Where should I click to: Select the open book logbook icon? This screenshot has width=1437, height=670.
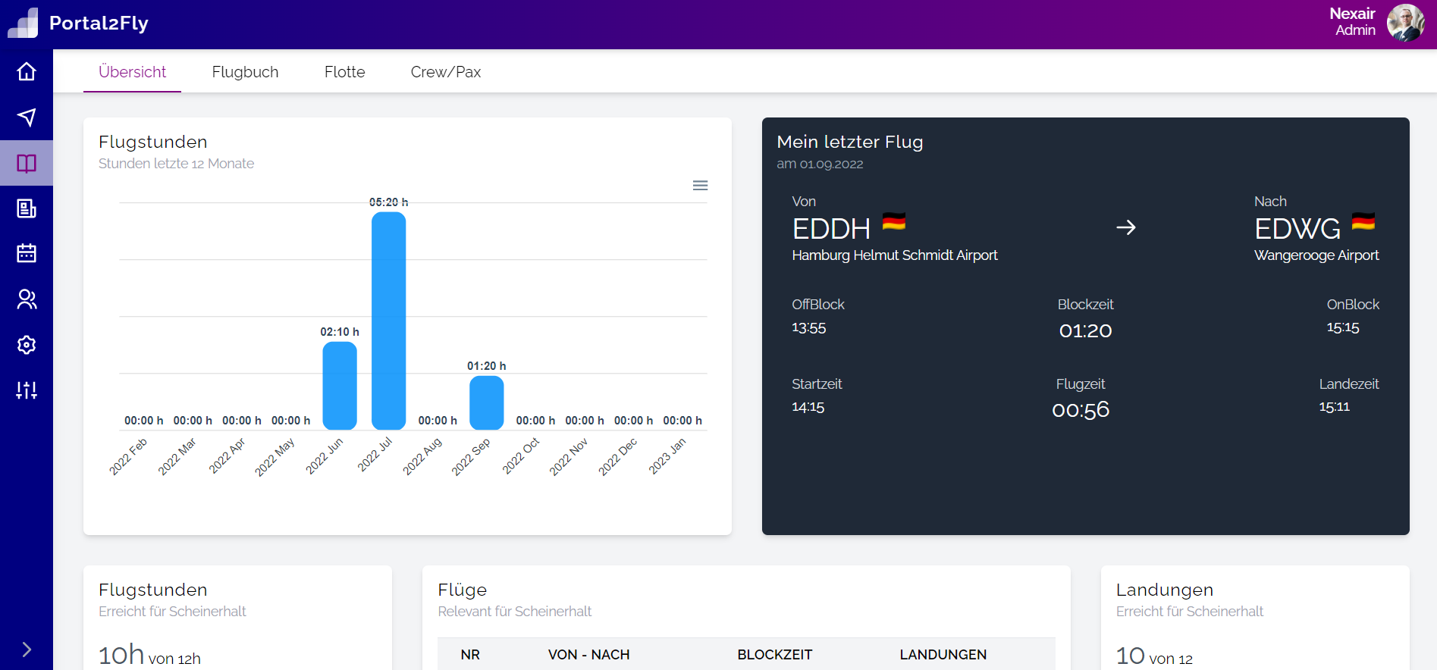pos(27,163)
